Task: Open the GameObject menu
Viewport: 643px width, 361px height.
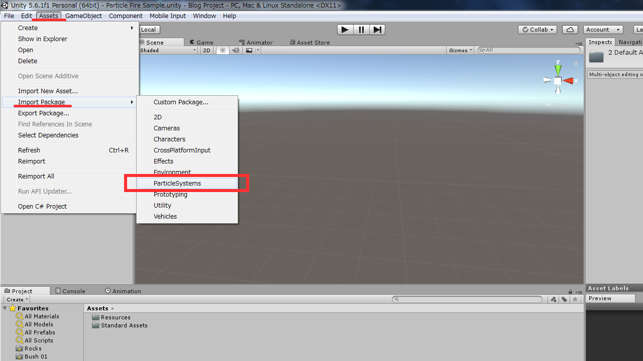Action: click(x=83, y=16)
